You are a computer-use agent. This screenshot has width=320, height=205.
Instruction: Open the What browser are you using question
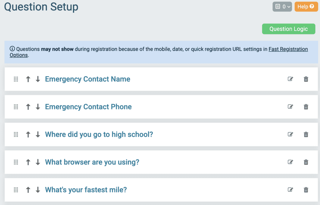(92, 162)
